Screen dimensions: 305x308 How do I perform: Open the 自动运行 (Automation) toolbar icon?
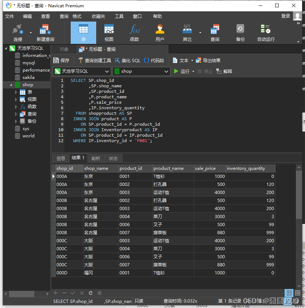pos(266,33)
